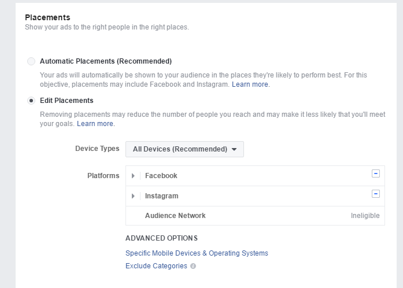Click the Audience Network row label
The height and width of the screenshot is (288, 403).
tap(175, 216)
